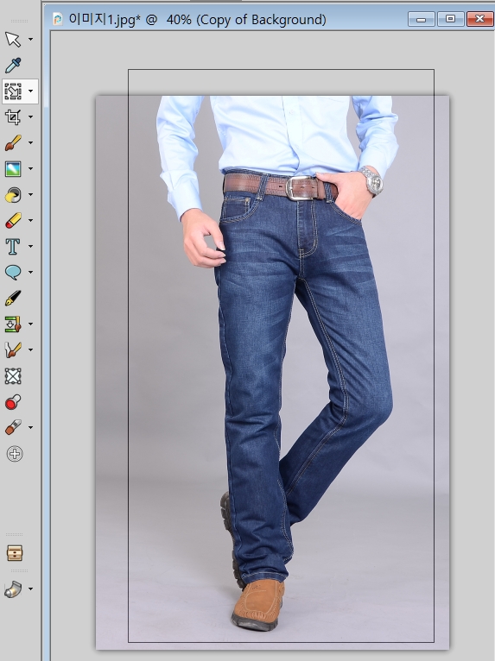This screenshot has width=495, height=661.
Task: Open the Paint Brush flyout arrow
Action: pyautogui.click(x=31, y=143)
